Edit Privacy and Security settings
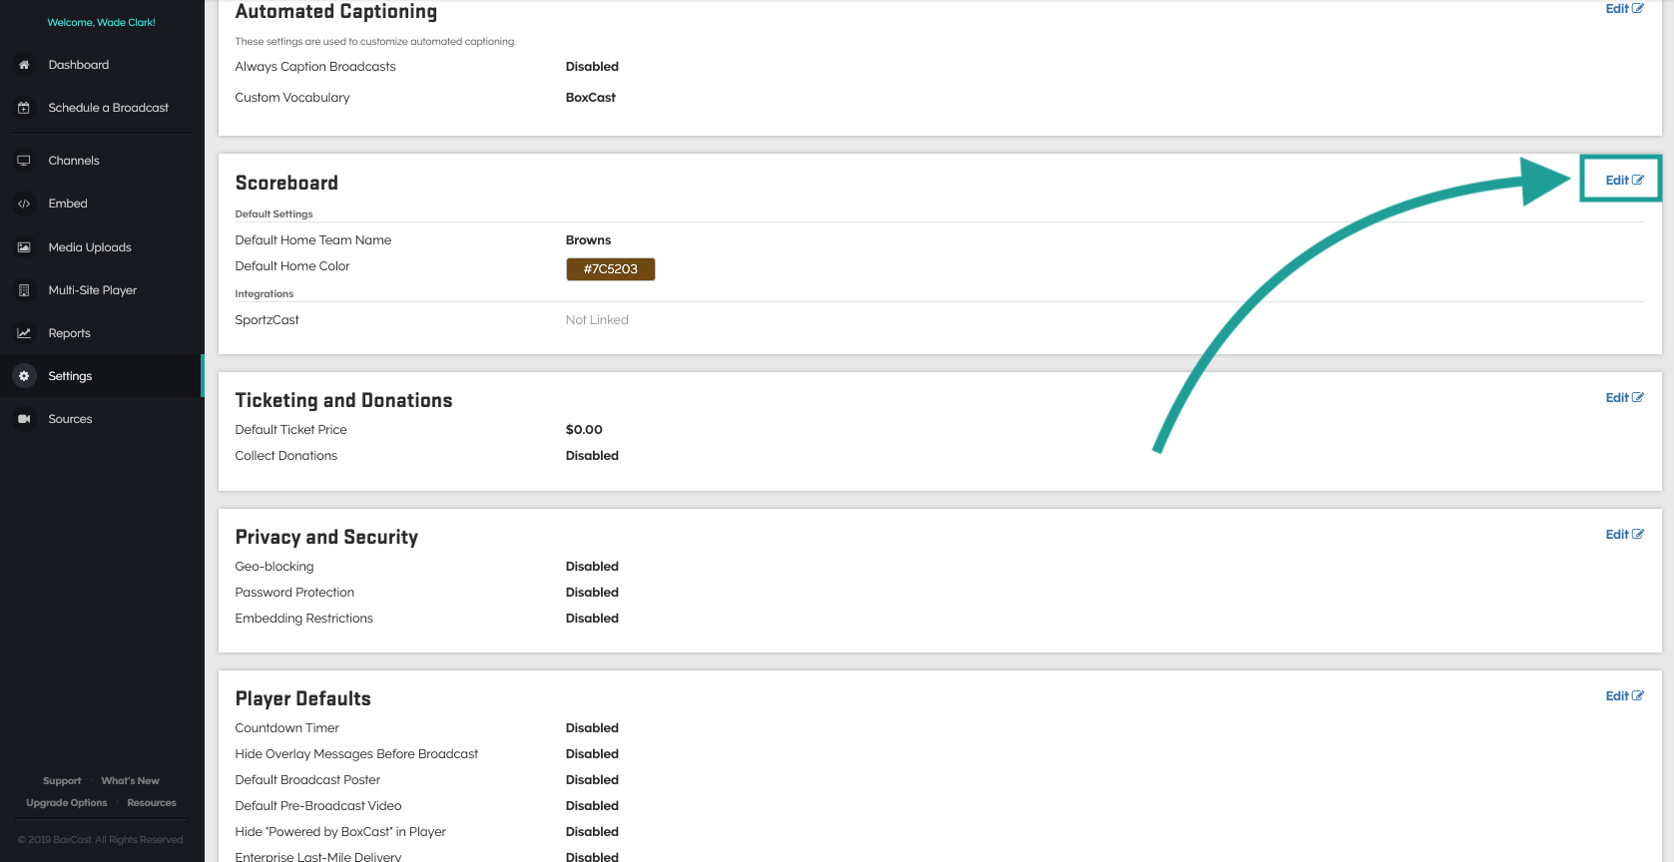1674x862 pixels. pos(1623,535)
